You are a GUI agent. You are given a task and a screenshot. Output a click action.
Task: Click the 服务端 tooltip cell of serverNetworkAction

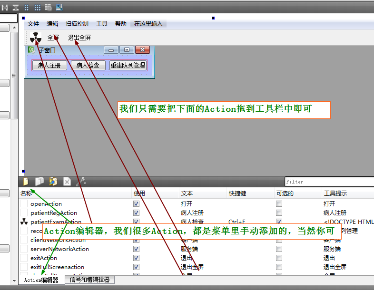click(x=332, y=249)
